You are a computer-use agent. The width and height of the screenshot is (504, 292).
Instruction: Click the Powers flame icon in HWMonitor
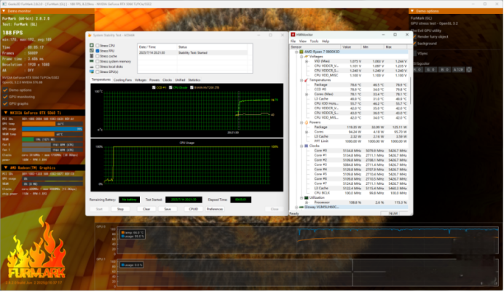click(x=306, y=122)
